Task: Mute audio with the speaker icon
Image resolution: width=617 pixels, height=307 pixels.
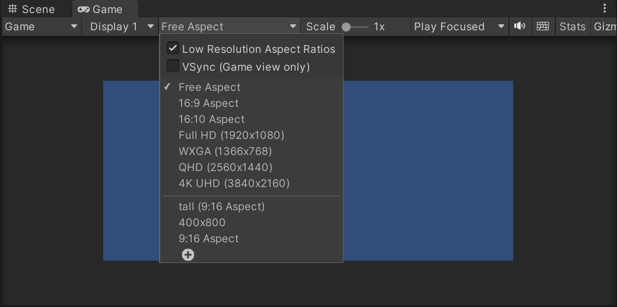Action: pos(520,26)
